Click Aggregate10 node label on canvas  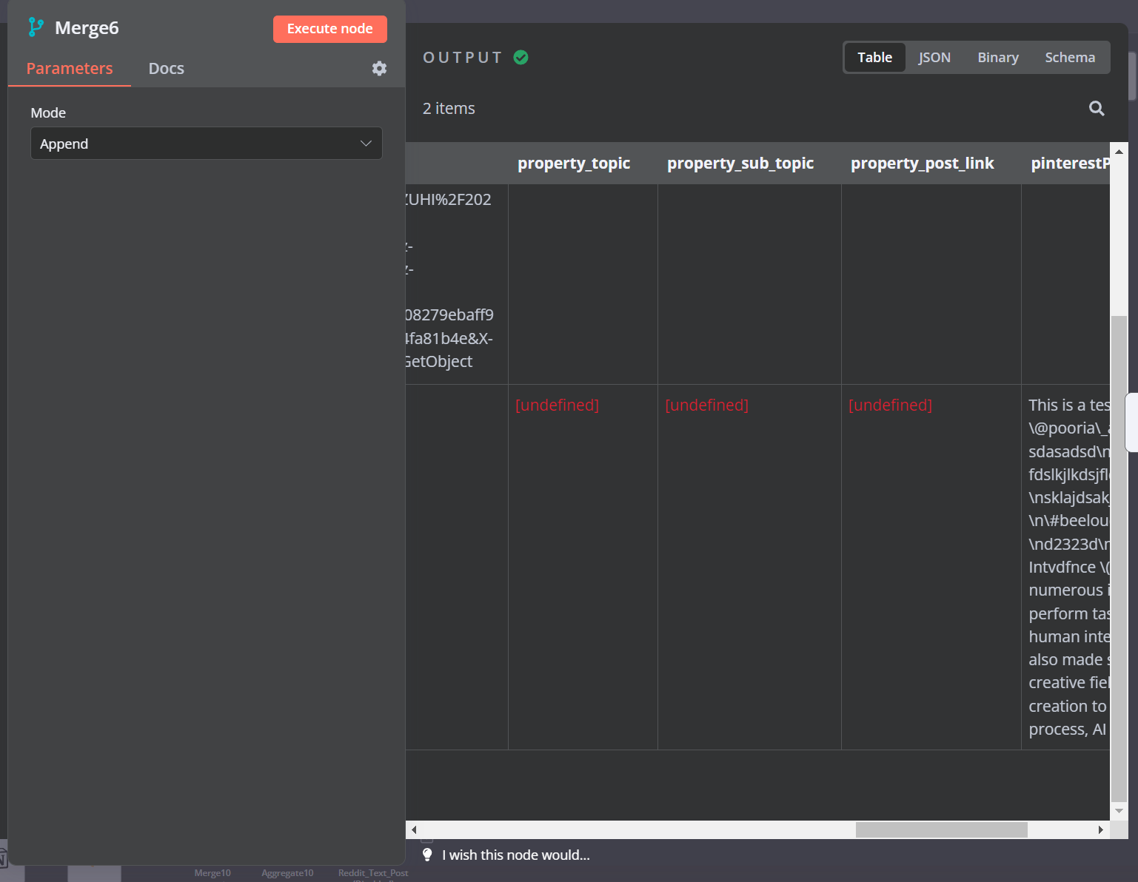click(287, 873)
